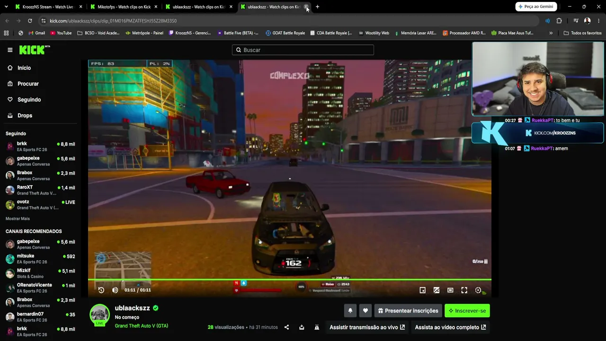Open a new browser tab

pyautogui.click(x=317, y=7)
